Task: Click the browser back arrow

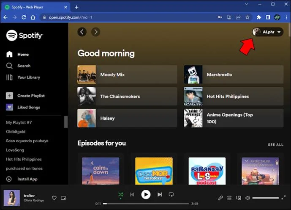Action: 5,17
